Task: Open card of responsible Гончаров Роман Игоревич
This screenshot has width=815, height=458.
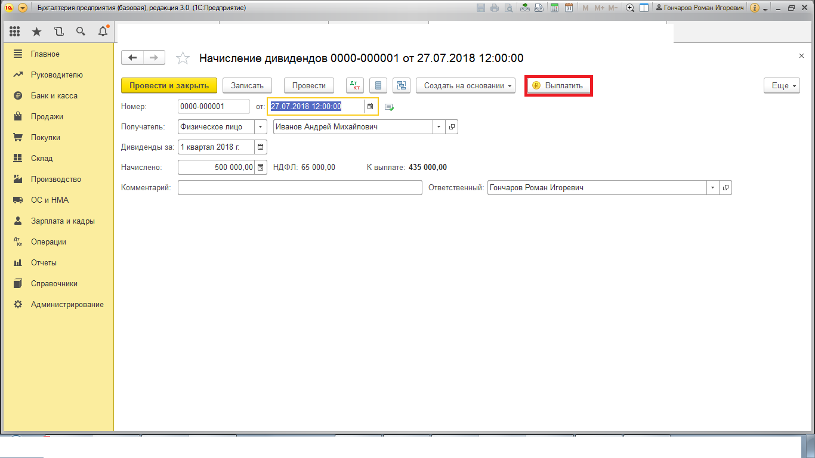Action: pos(726,188)
